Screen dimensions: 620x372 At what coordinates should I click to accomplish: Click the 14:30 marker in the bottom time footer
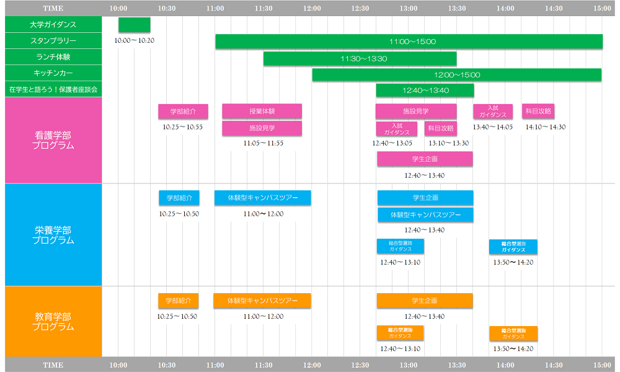click(554, 365)
